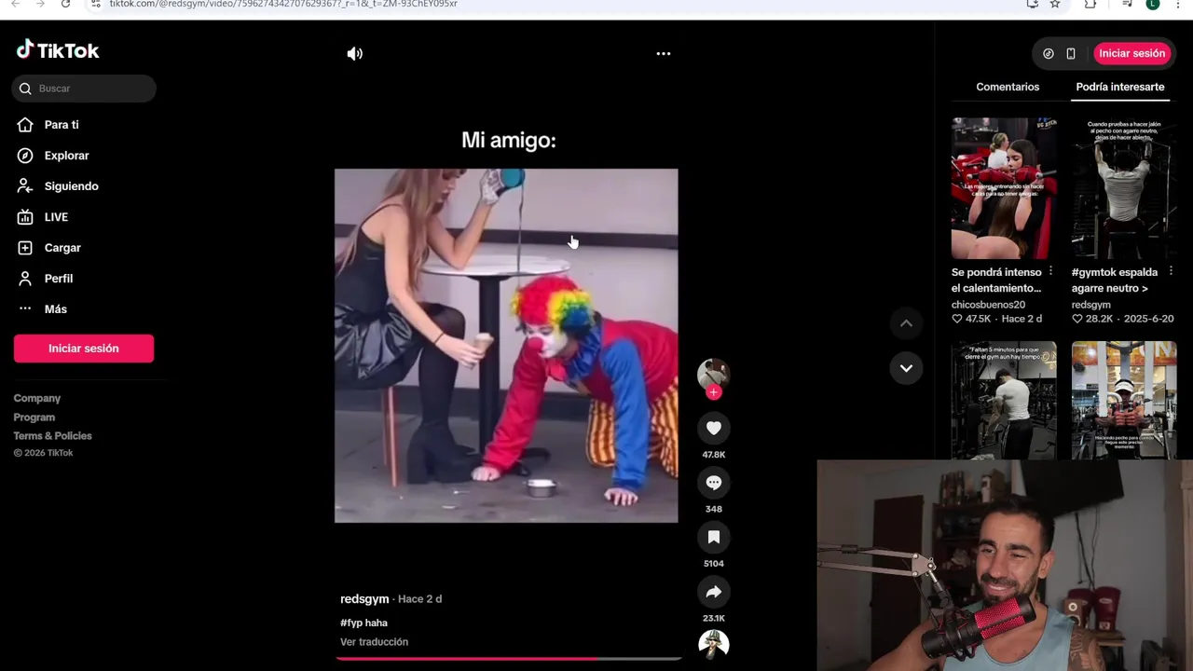Click the #fyp hashtag

pyautogui.click(x=350, y=623)
